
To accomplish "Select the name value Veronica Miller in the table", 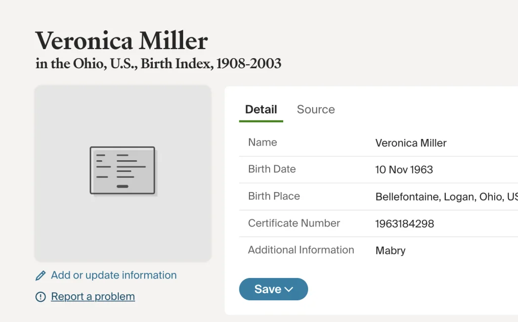I will [411, 143].
